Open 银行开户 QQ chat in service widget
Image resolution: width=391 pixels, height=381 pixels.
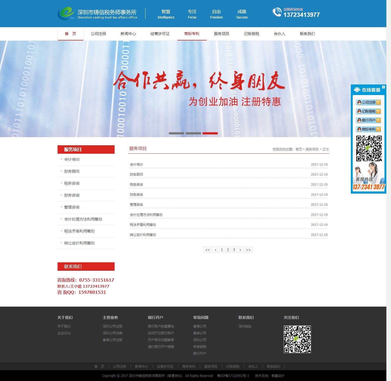click(x=368, y=120)
